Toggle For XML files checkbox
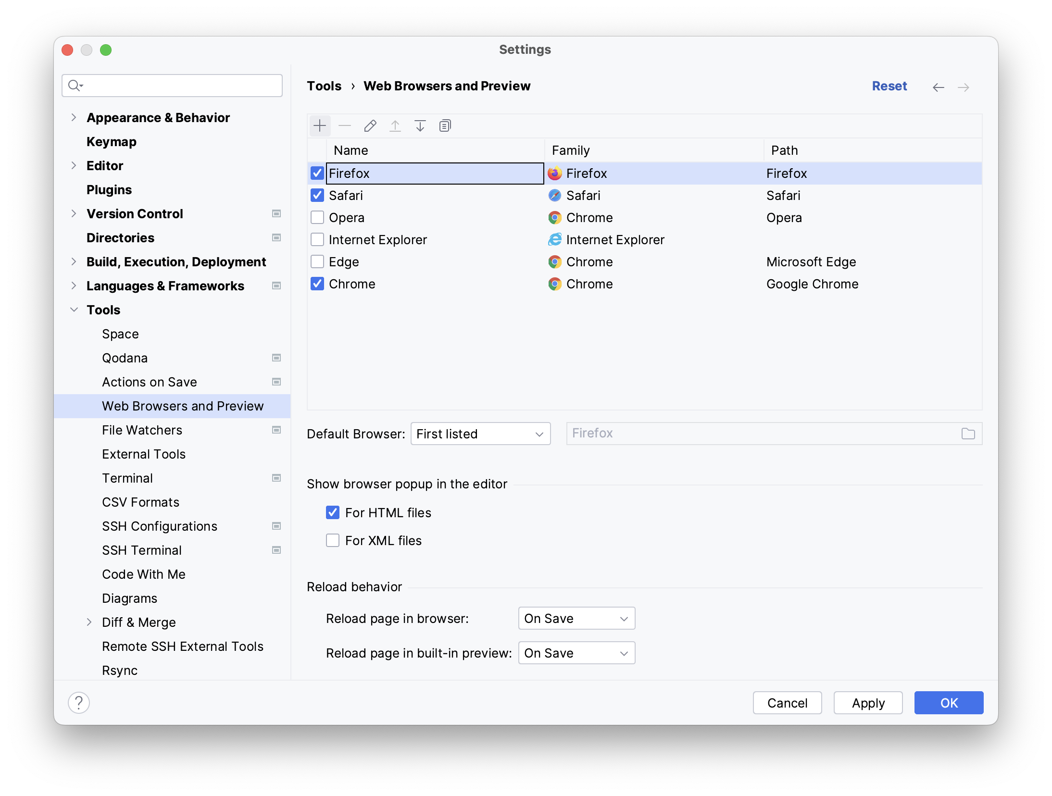1052x796 pixels. point(333,540)
